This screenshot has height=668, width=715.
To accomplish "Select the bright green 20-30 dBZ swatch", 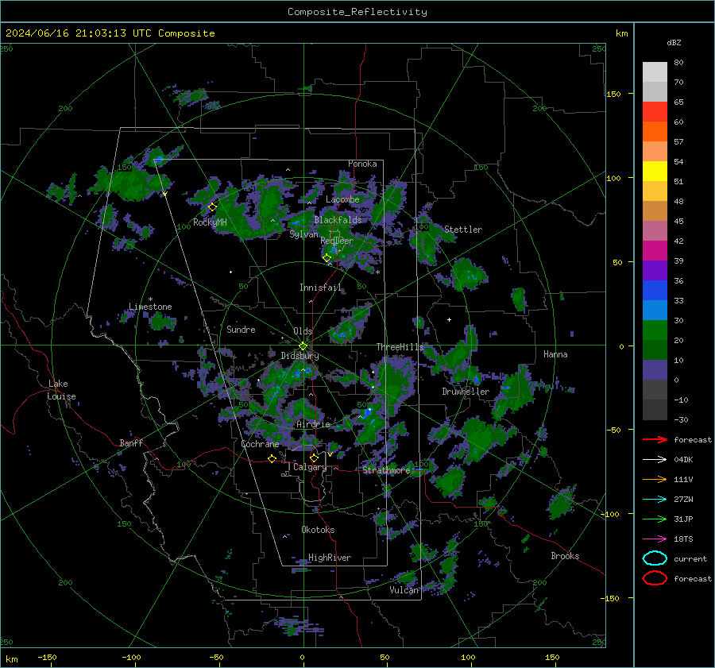I will (x=655, y=330).
